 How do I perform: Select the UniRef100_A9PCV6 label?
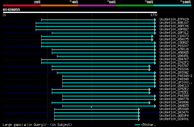coord(174,26)
